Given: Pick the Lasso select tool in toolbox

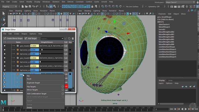Looking at the screenshot, I should (x=3, y=19).
